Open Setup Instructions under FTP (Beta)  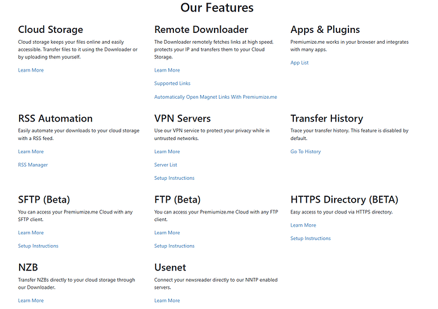[x=175, y=246]
